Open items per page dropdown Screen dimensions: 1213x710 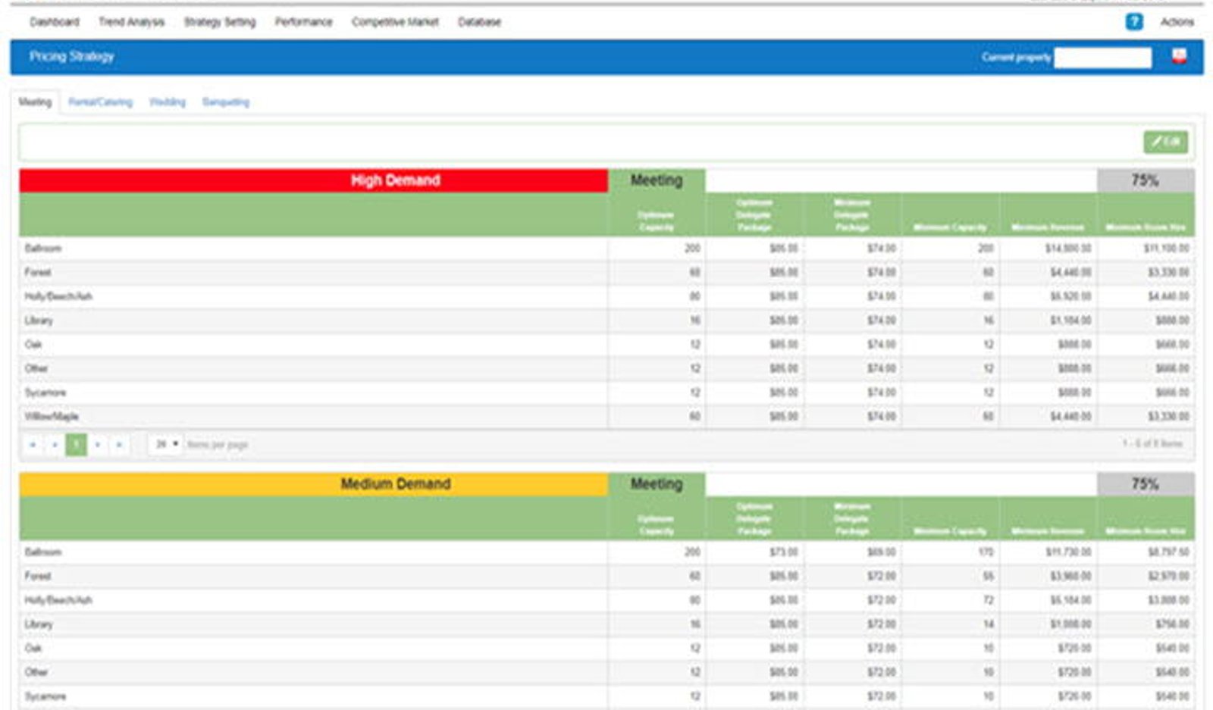coord(166,444)
